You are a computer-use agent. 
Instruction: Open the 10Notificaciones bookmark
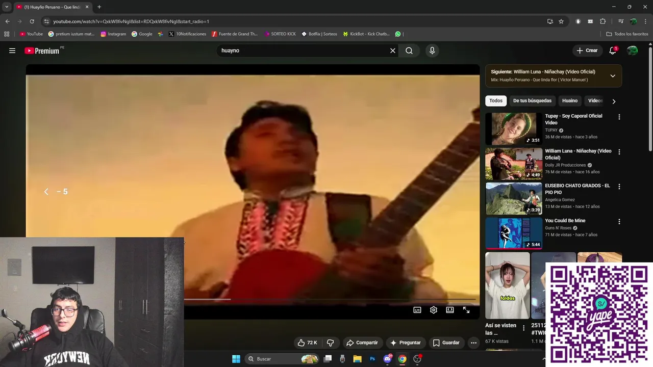[187, 34]
